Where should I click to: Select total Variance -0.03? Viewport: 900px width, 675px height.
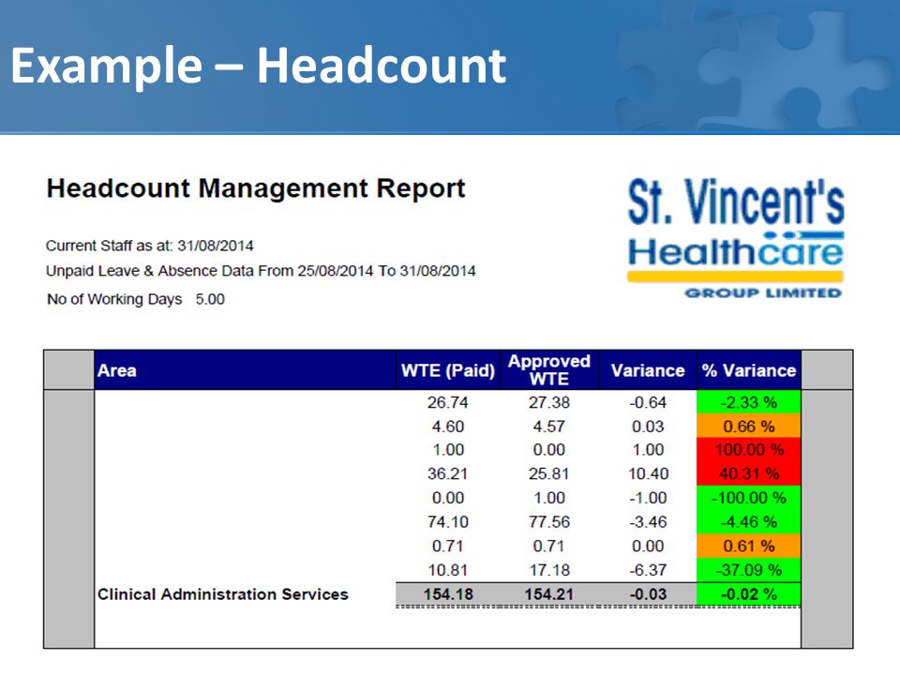click(648, 594)
